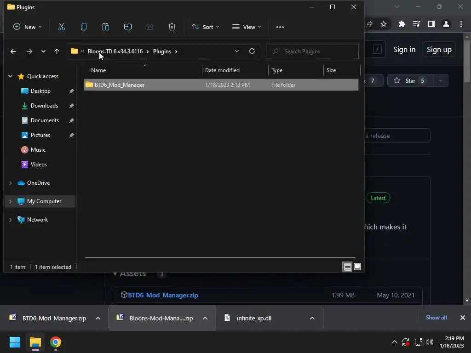This screenshot has width=471, height=353.
Task: Click Show all downloads link
Action: click(436, 318)
